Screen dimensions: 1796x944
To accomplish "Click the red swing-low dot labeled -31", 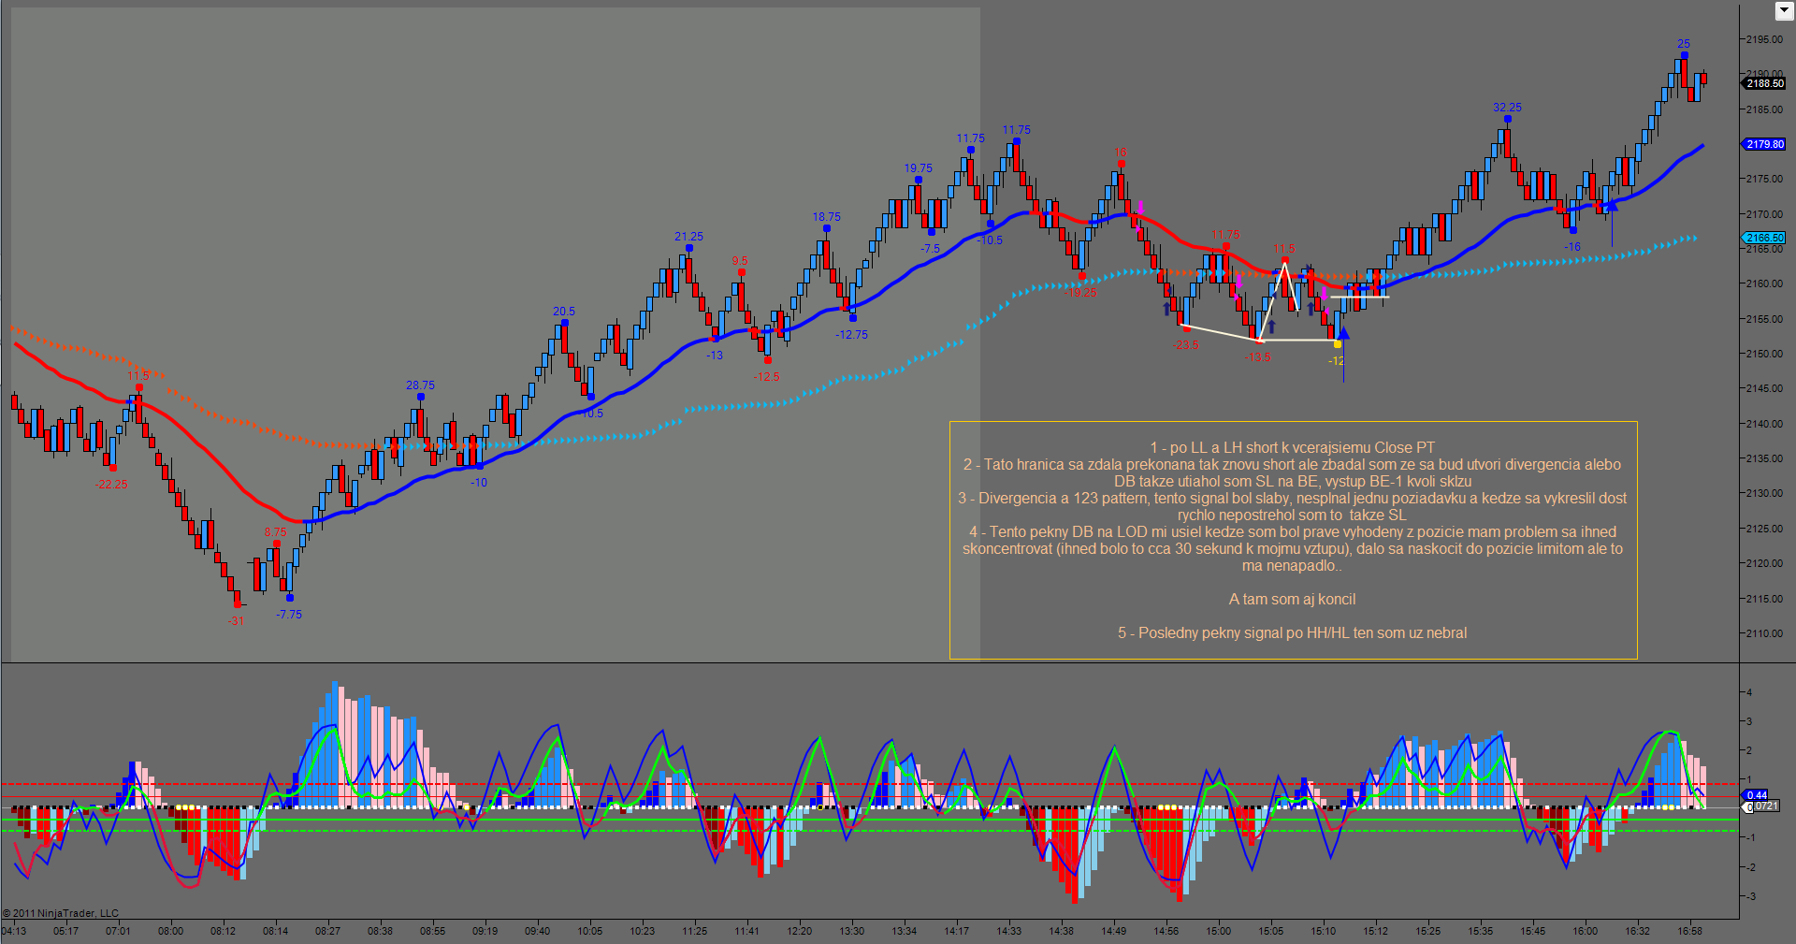I will (x=237, y=605).
